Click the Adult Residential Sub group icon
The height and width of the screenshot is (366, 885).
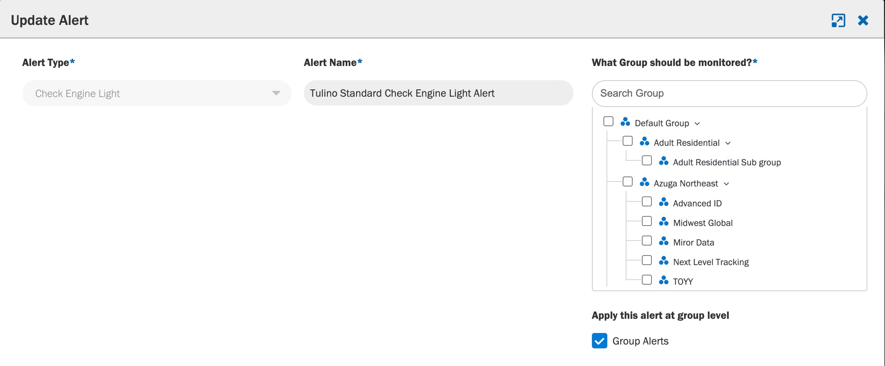click(664, 161)
